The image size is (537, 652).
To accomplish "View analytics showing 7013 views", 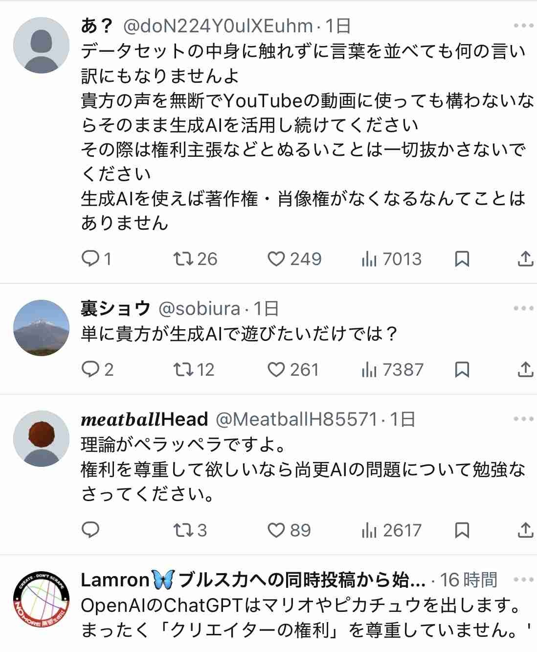I will pyautogui.click(x=391, y=259).
